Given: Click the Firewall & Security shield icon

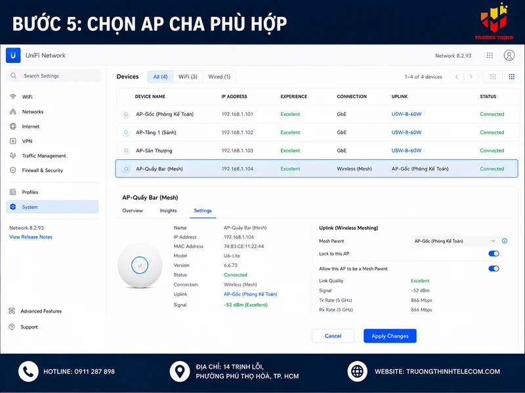Looking at the screenshot, I should coord(12,170).
